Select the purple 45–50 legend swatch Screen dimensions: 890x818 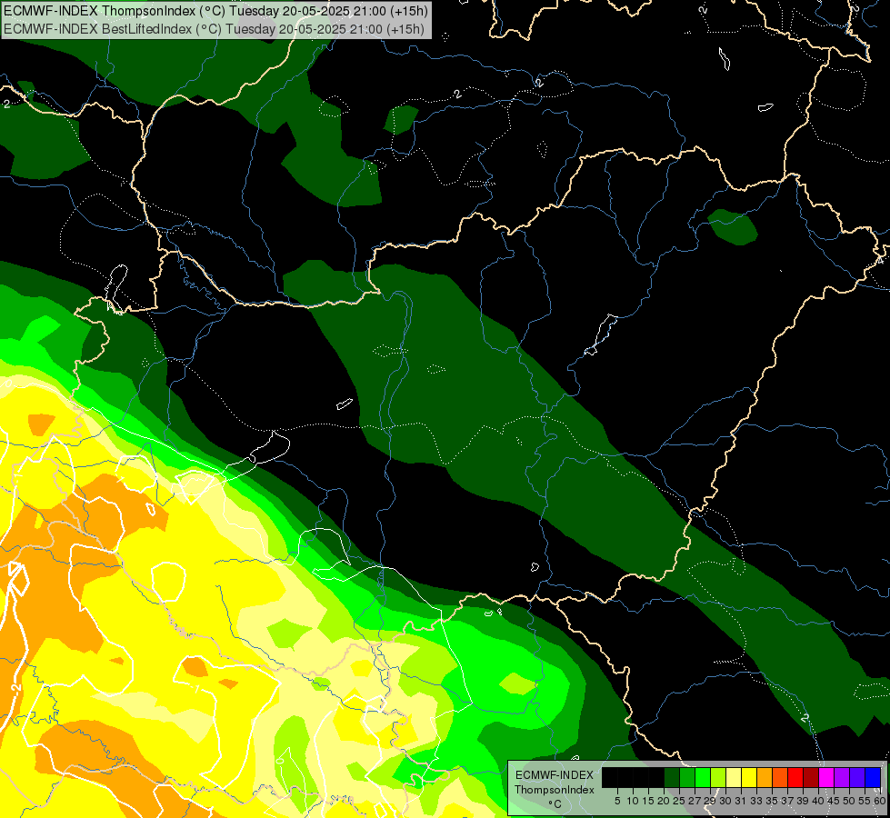842,777
